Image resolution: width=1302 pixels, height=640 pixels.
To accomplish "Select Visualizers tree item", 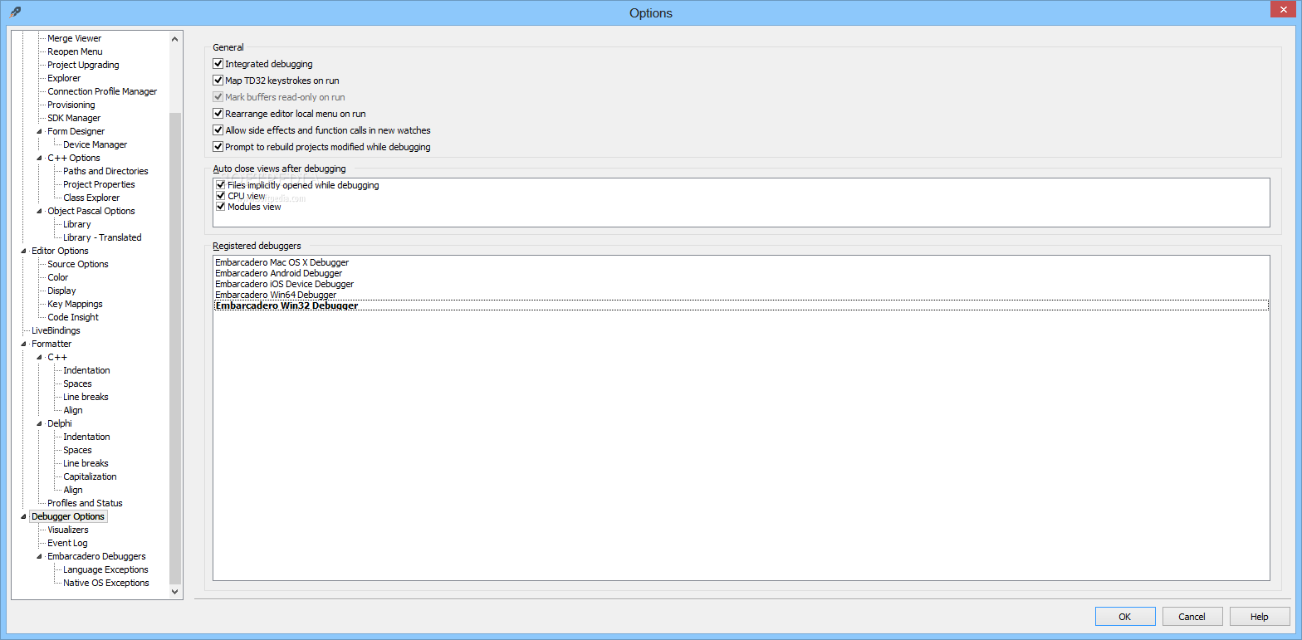I will [68, 530].
